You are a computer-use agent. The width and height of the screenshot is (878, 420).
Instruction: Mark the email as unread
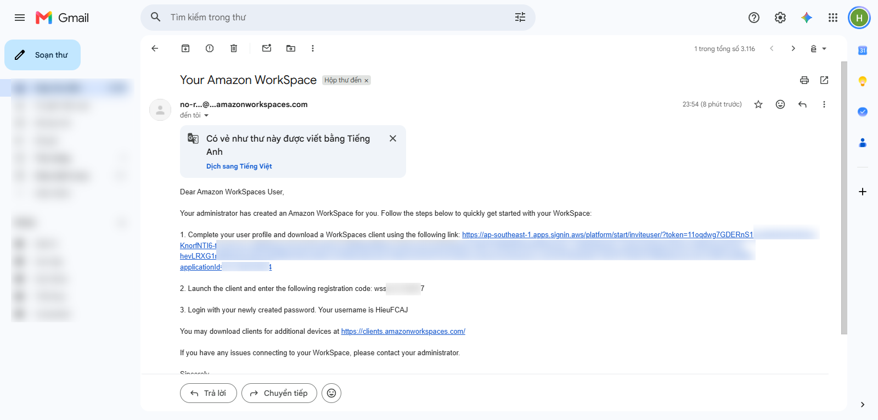[267, 48]
